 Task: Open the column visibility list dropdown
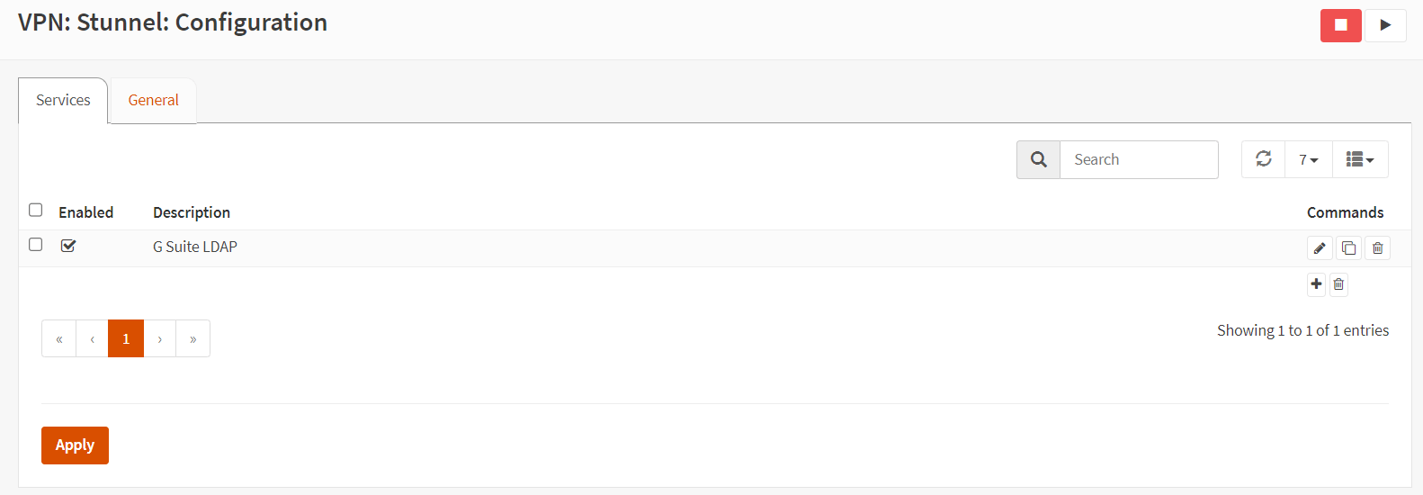coord(1360,159)
